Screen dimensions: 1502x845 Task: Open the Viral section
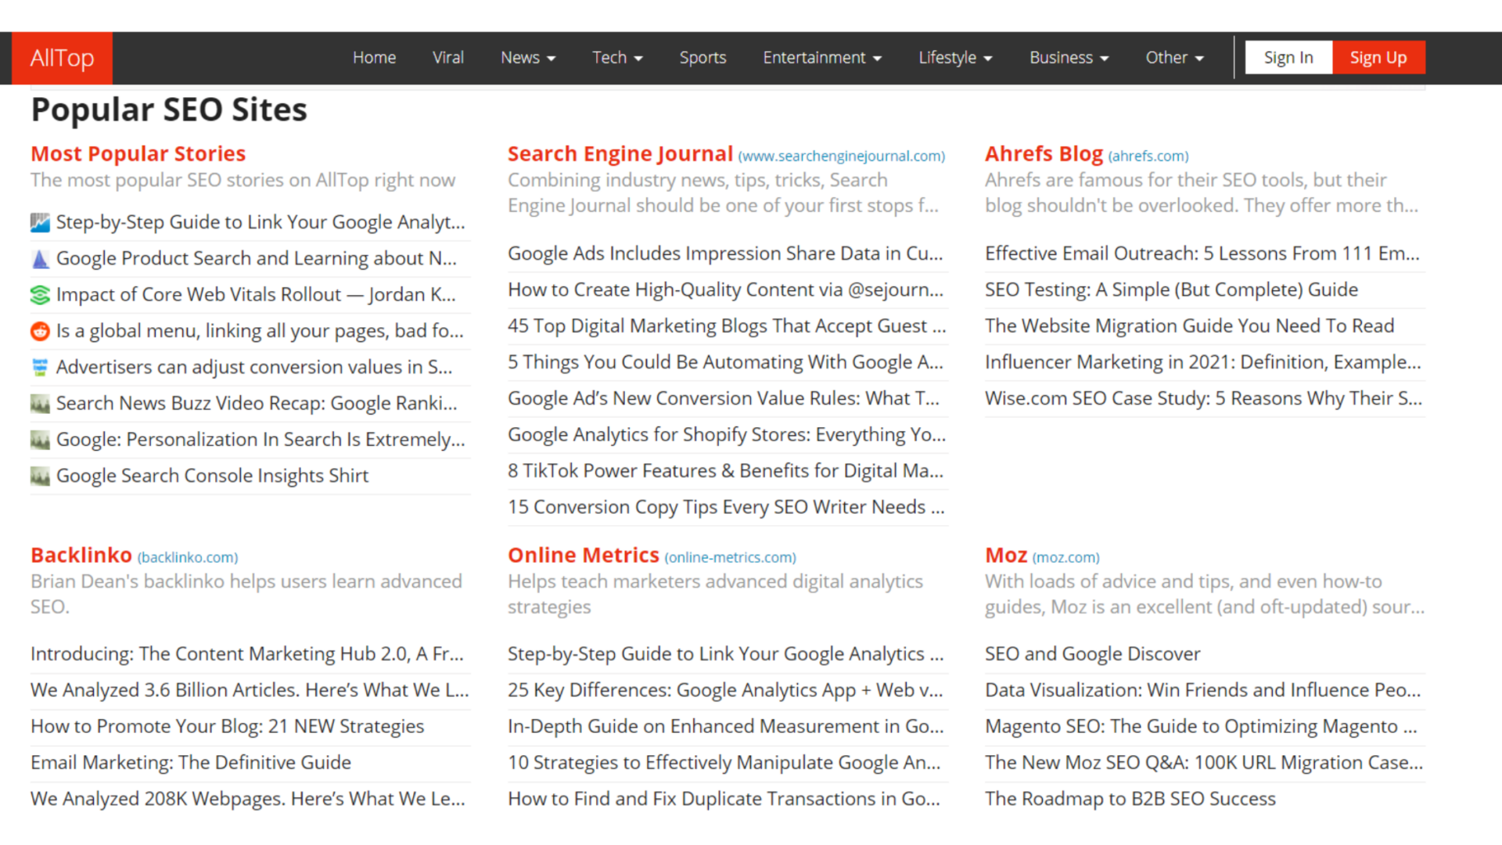448,58
